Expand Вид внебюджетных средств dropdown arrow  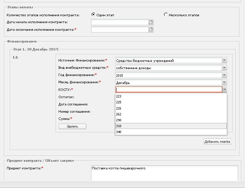pos(224,67)
